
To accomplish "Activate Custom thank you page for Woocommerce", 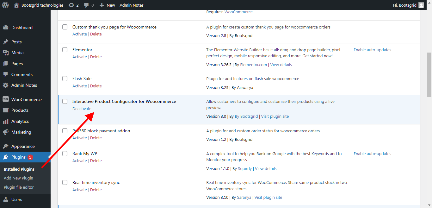I will tap(79, 34).
